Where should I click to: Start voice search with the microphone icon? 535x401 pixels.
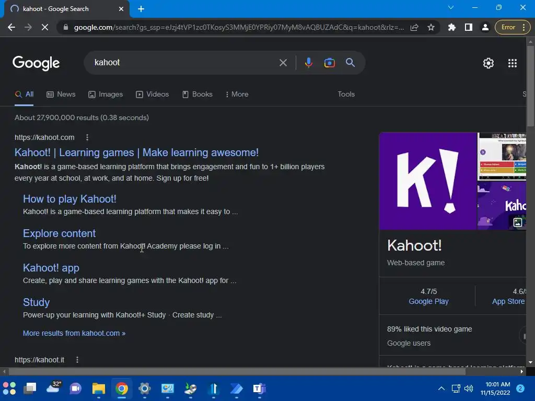(308, 63)
